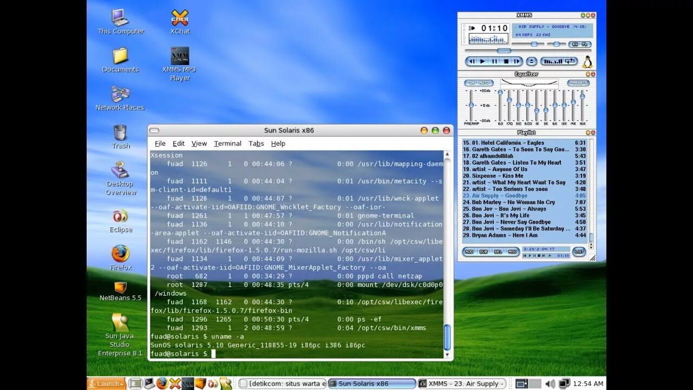Click the XChat launcher in the taskbar panel
This screenshot has height=390, width=693.
[x=175, y=383]
